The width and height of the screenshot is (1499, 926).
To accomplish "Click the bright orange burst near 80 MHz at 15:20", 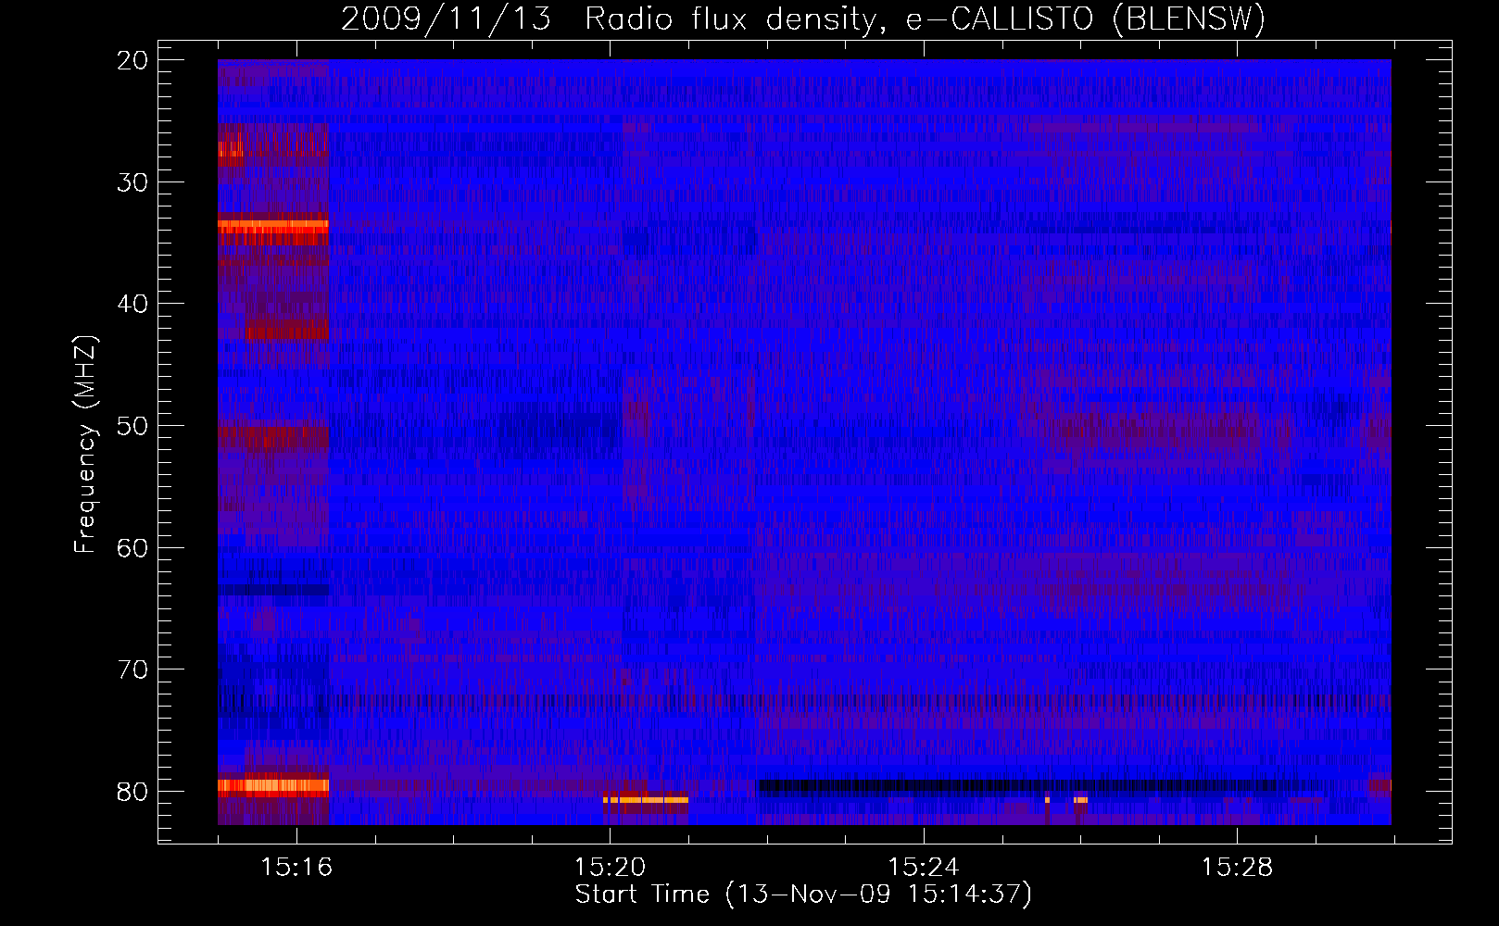I will click(646, 799).
